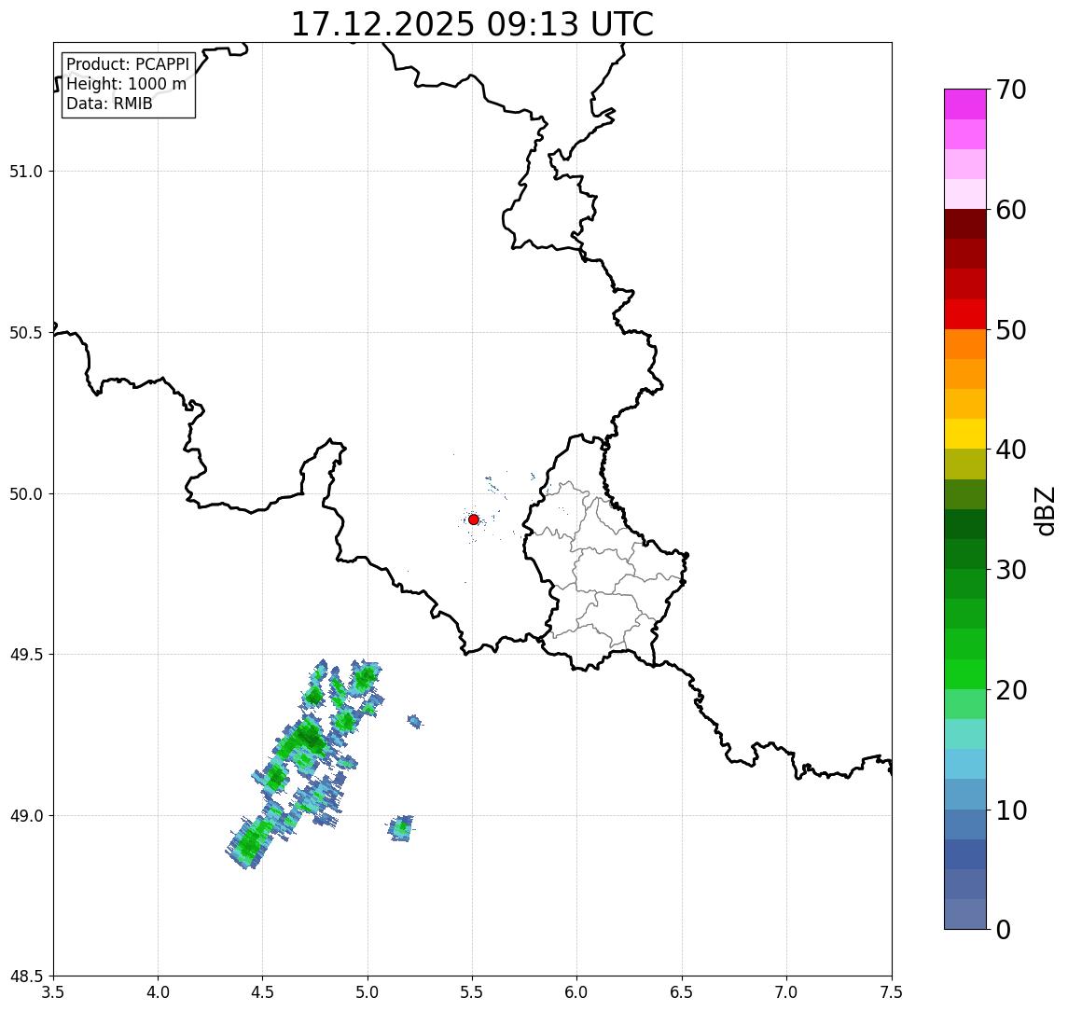Image resolution: width=1068 pixels, height=1011 pixels.
Task: Click the 'Product: PCAPPI' text
Action: [x=128, y=64]
